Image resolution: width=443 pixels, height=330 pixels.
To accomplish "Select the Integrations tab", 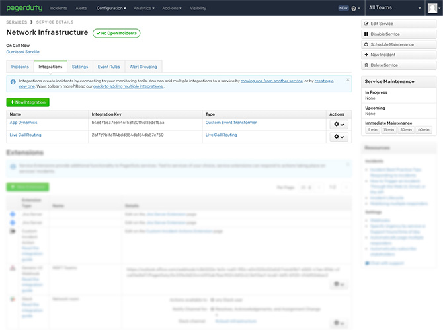I will [x=50, y=67].
